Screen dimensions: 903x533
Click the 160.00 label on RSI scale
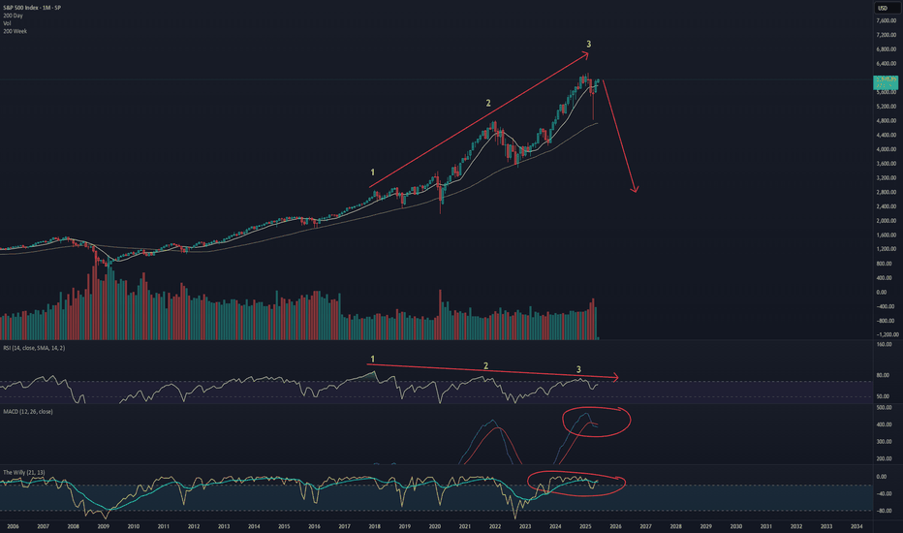(x=884, y=345)
